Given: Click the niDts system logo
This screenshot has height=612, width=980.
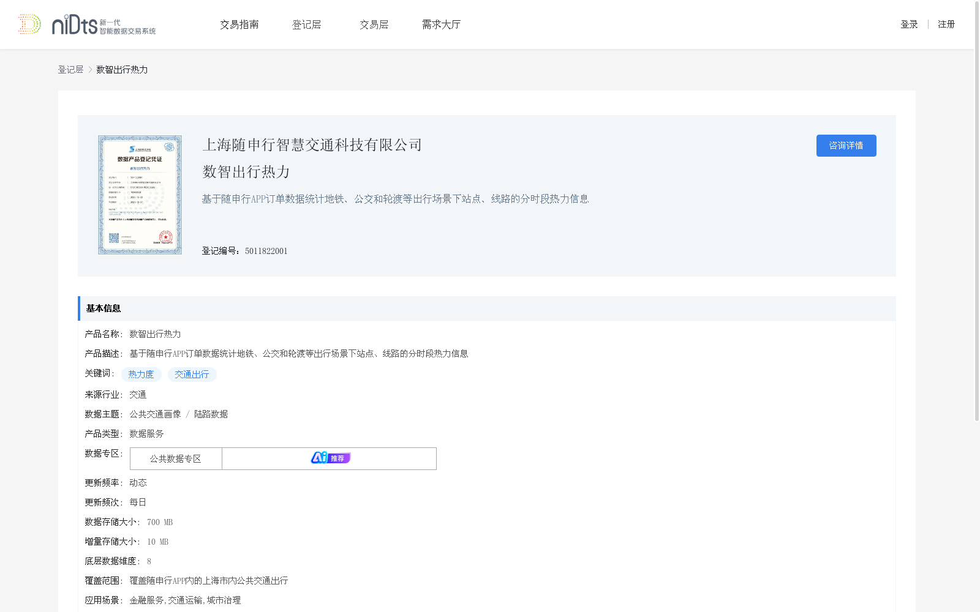Looking at the screenshot, I should click(x=104, y=25).
